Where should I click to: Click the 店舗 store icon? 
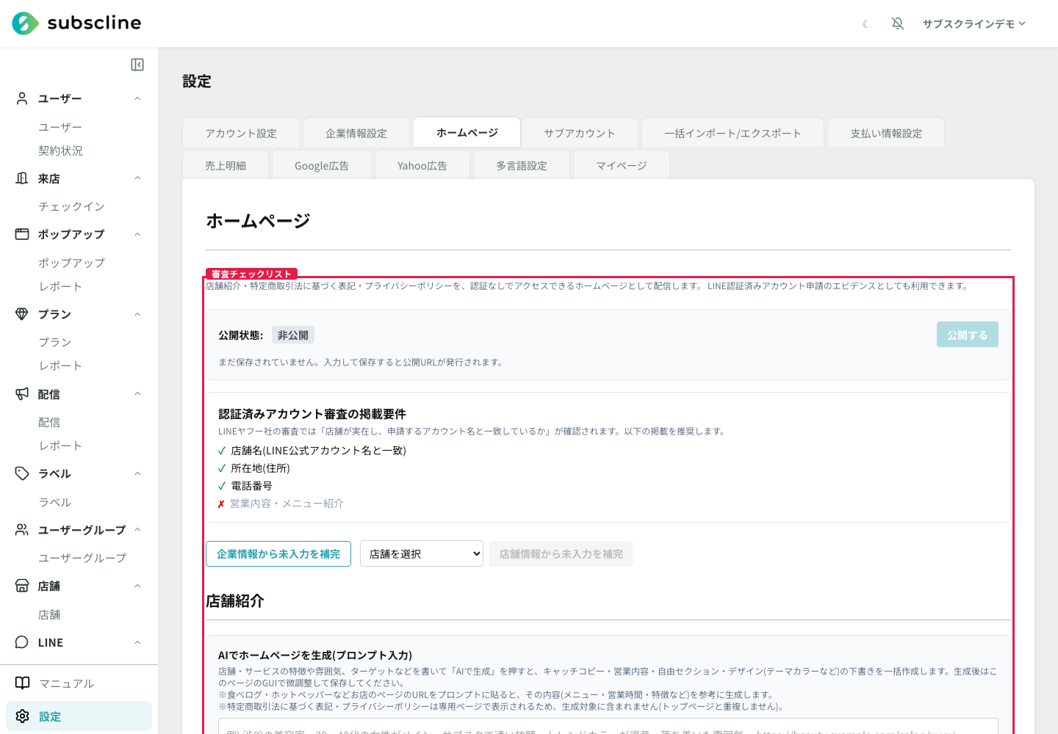tap(22, 586)
